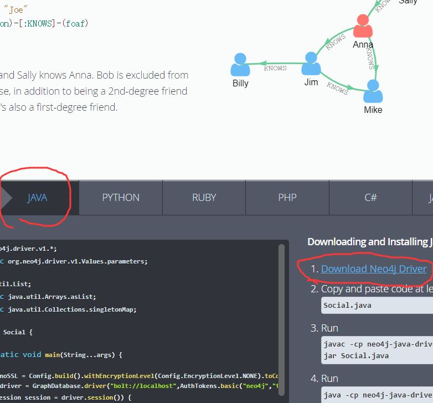433x403 pixels.
Task: Click the Config.build().withEncryptionLevel code line
Action: pos(139,376)
